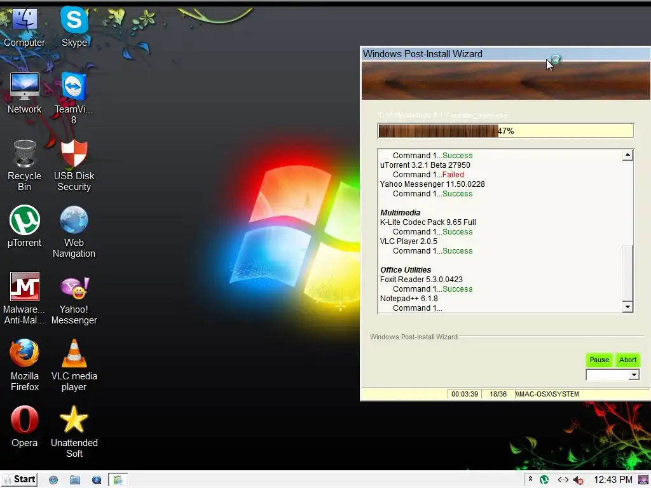This screenshot has width=651, height=488.
Task: Click the Windows Post-Install Wizard title bar
Action: [505, 54]
